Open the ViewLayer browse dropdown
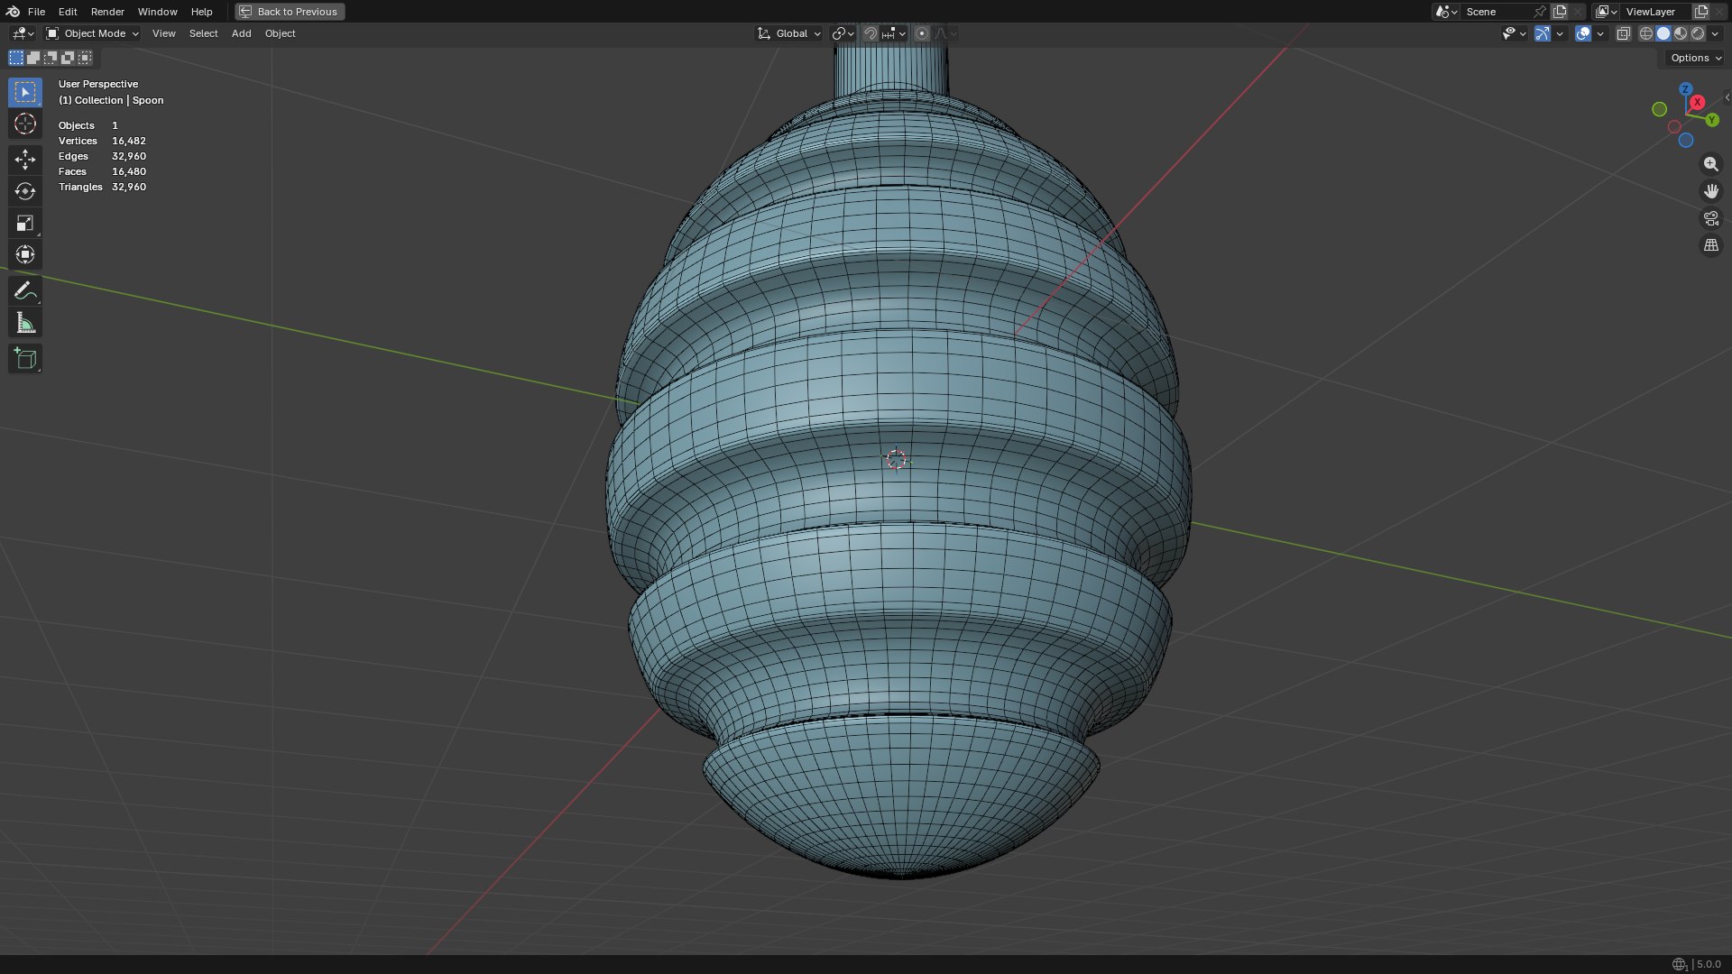Viewport: 1732px width, 974px height. click(x=1606, y=12)
